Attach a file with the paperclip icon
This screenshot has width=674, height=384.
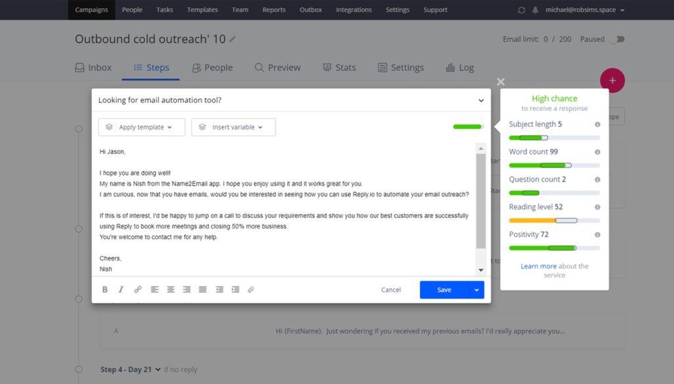(251, 289)
